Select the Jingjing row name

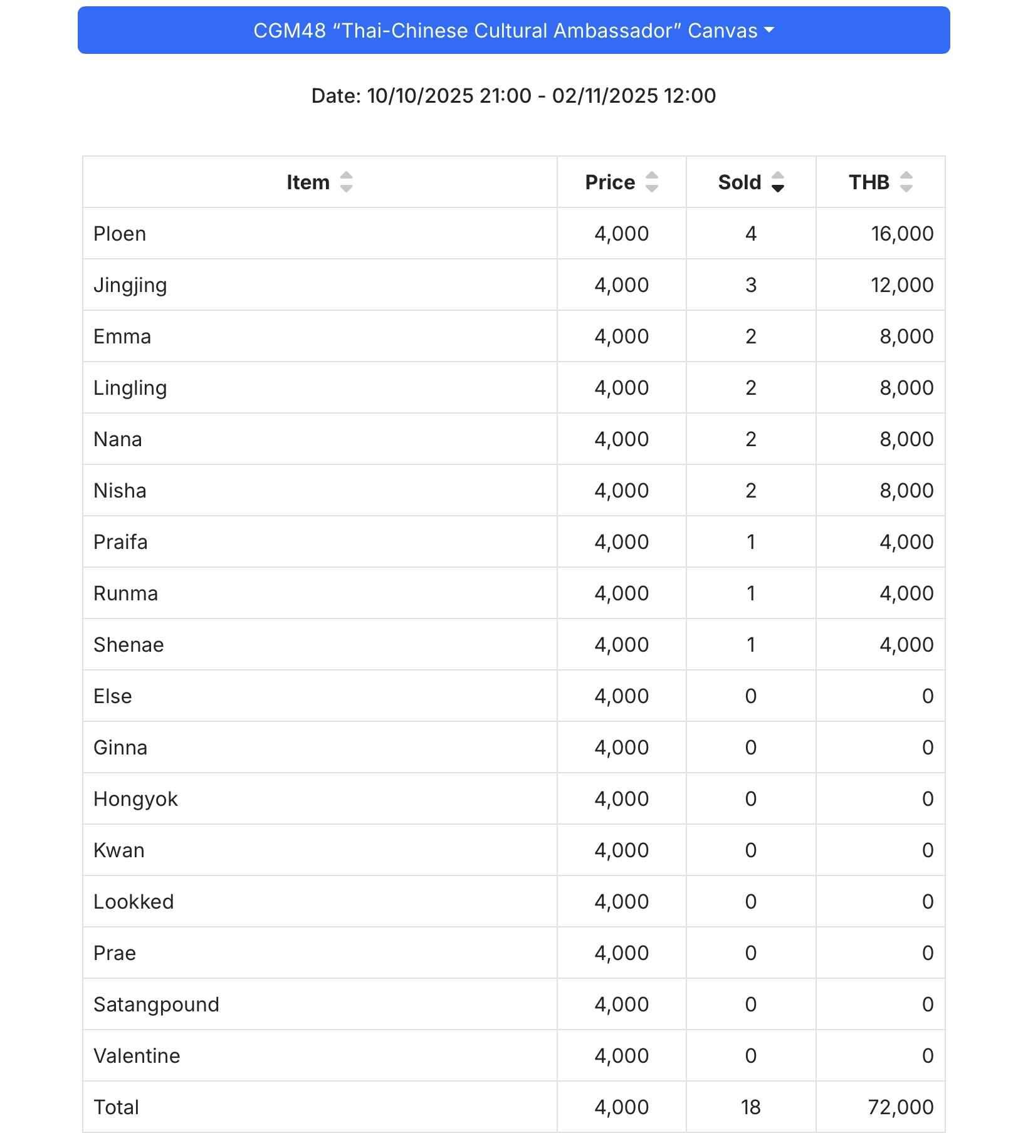tap(130, 285)
